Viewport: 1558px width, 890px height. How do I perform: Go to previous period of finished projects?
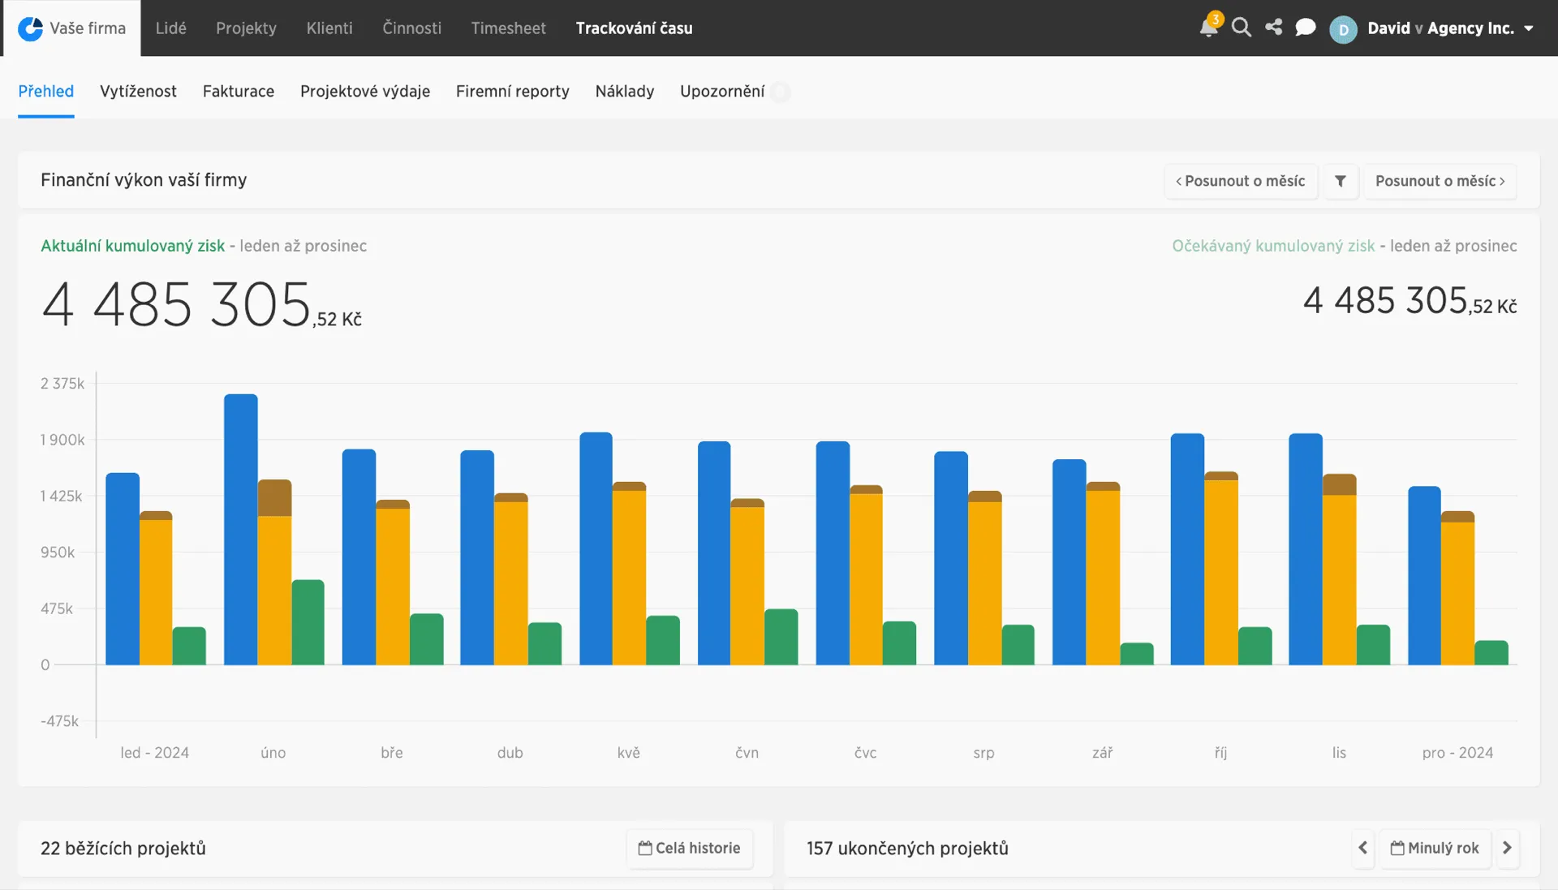[1362, 848]
